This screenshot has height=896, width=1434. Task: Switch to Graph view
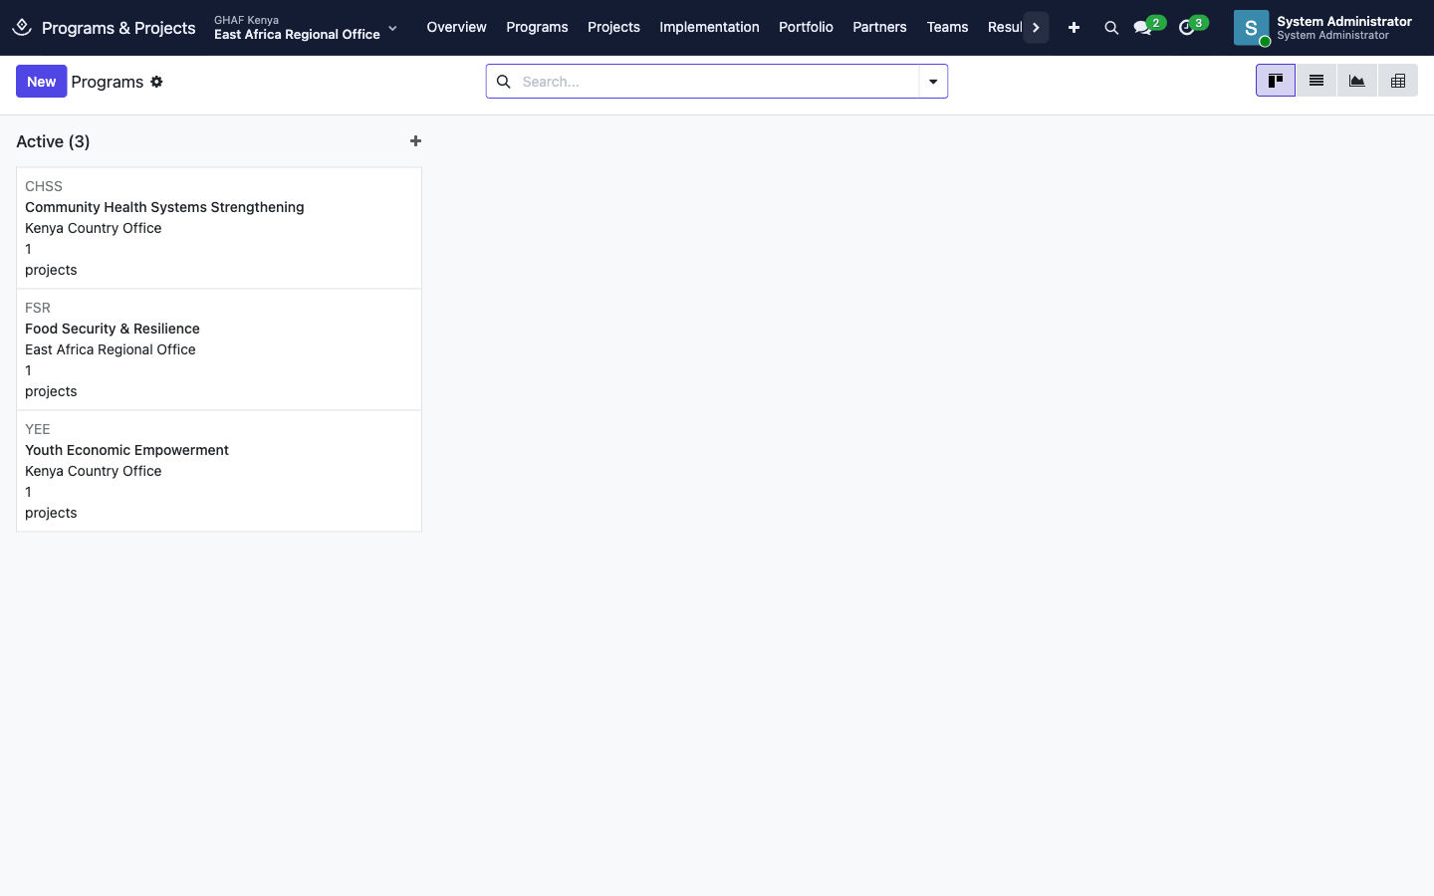1357,81
